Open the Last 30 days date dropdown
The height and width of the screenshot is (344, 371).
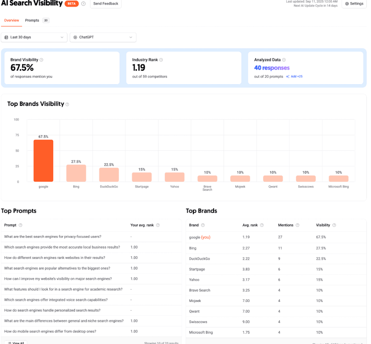pyautogui.click(x=34, y=37)
